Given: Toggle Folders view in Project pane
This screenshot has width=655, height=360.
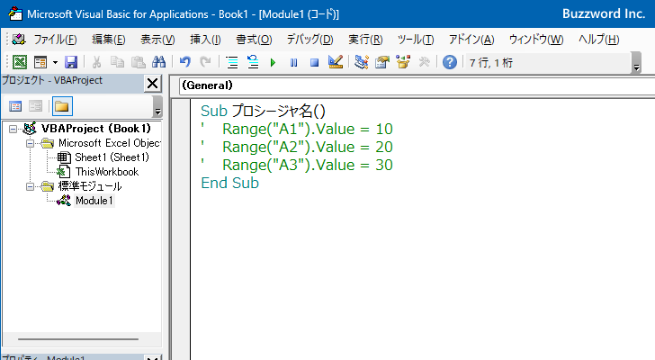Looking at the screenshot, I should tap(62, 106).
